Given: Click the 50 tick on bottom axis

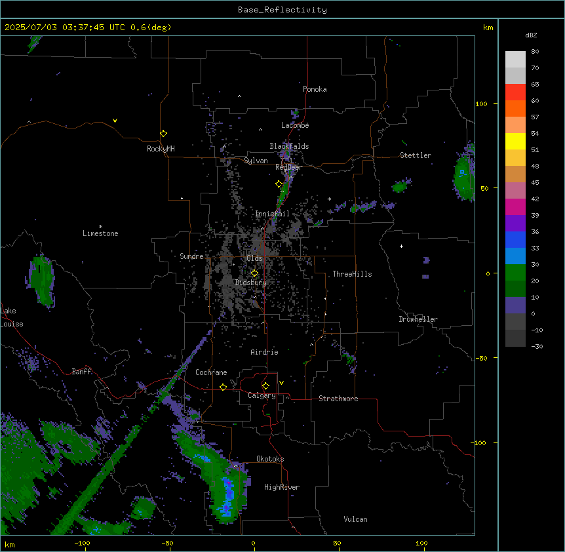Looking at the screenshot, I should coord(337,543).
